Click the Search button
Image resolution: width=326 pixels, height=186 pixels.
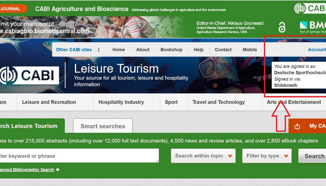pos(312,156)
